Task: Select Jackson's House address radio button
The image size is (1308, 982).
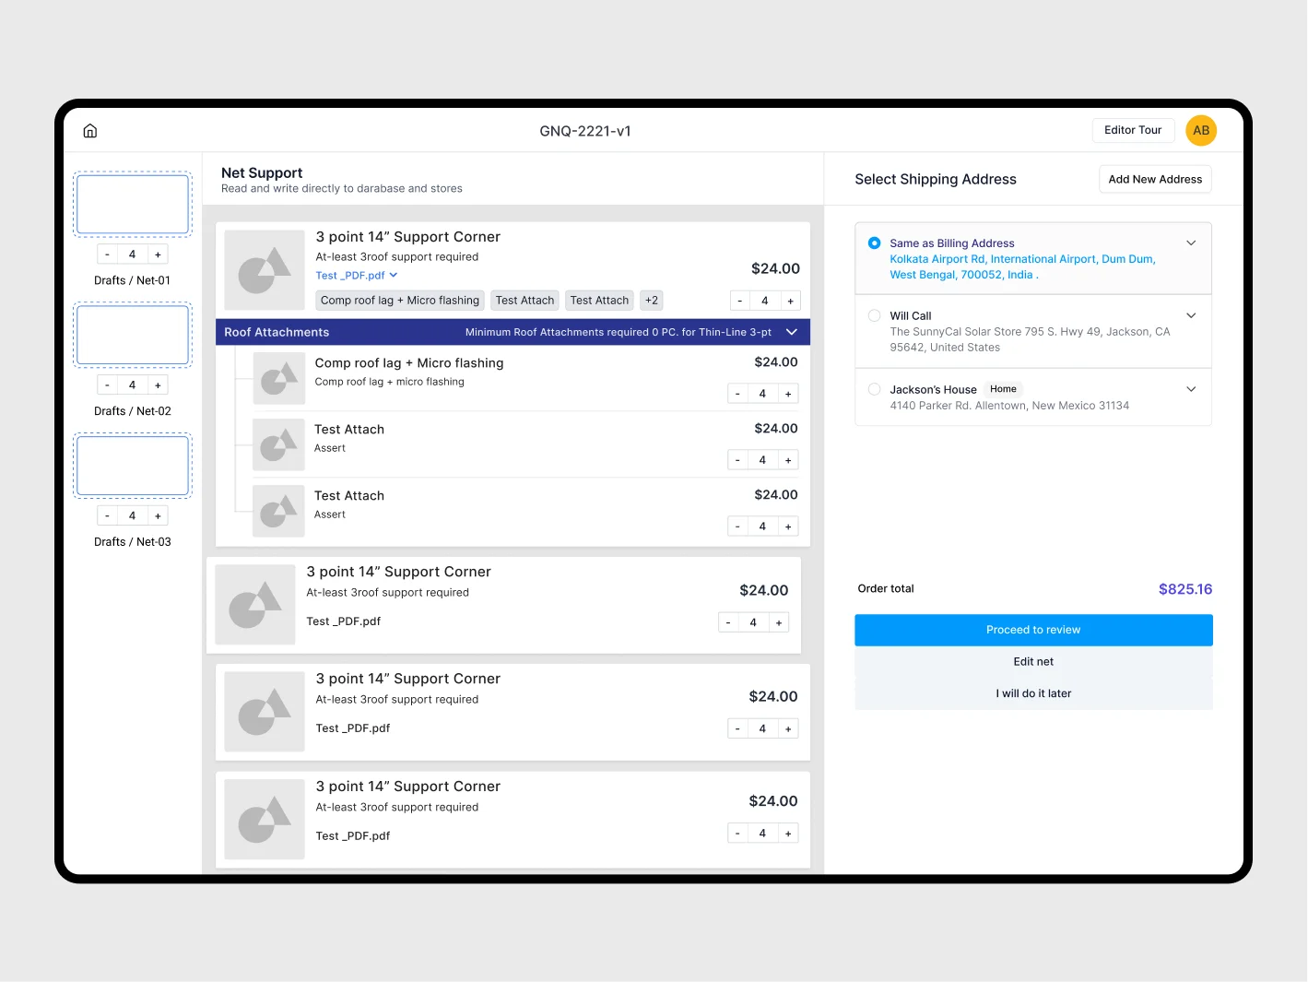Action: click(x=874, y=390)
